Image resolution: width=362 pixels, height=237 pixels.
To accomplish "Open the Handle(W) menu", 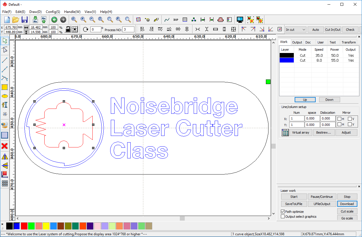I will click(72, 12).
